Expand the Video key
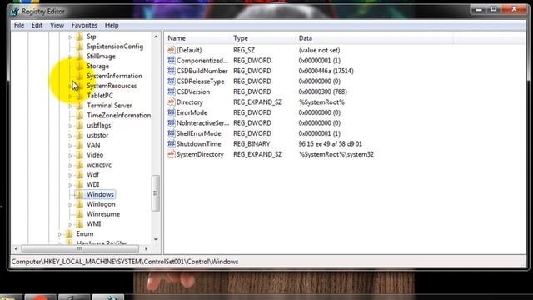 point(70,155)
